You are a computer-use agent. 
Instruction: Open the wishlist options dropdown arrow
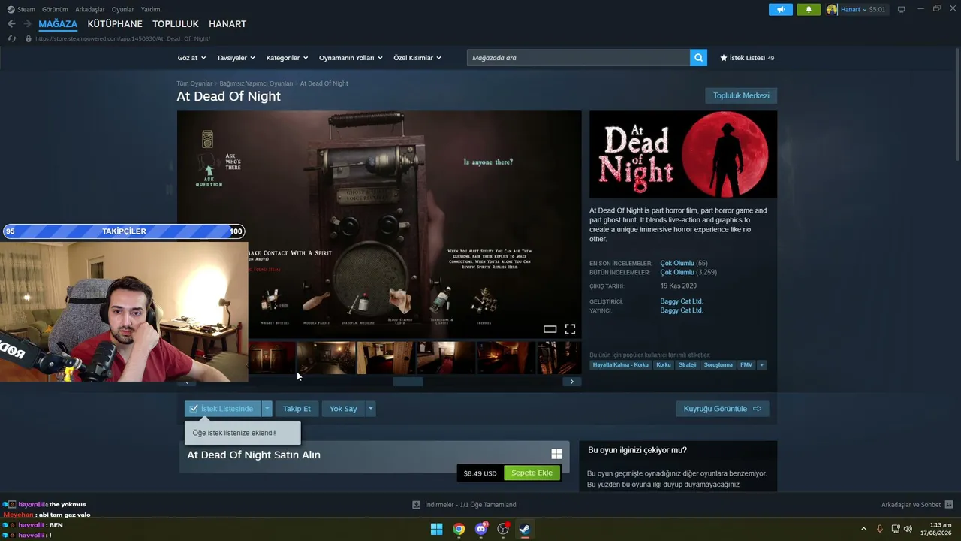pos(267,409)
